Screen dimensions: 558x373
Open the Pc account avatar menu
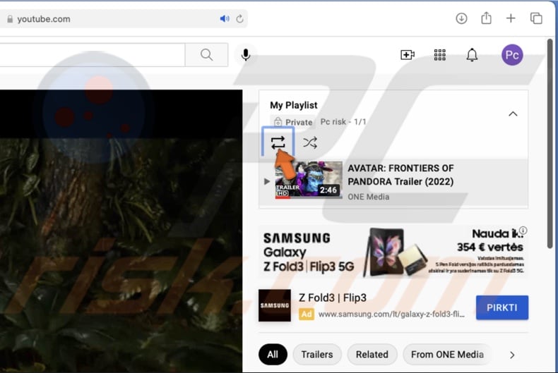click(x=512, y=55)
